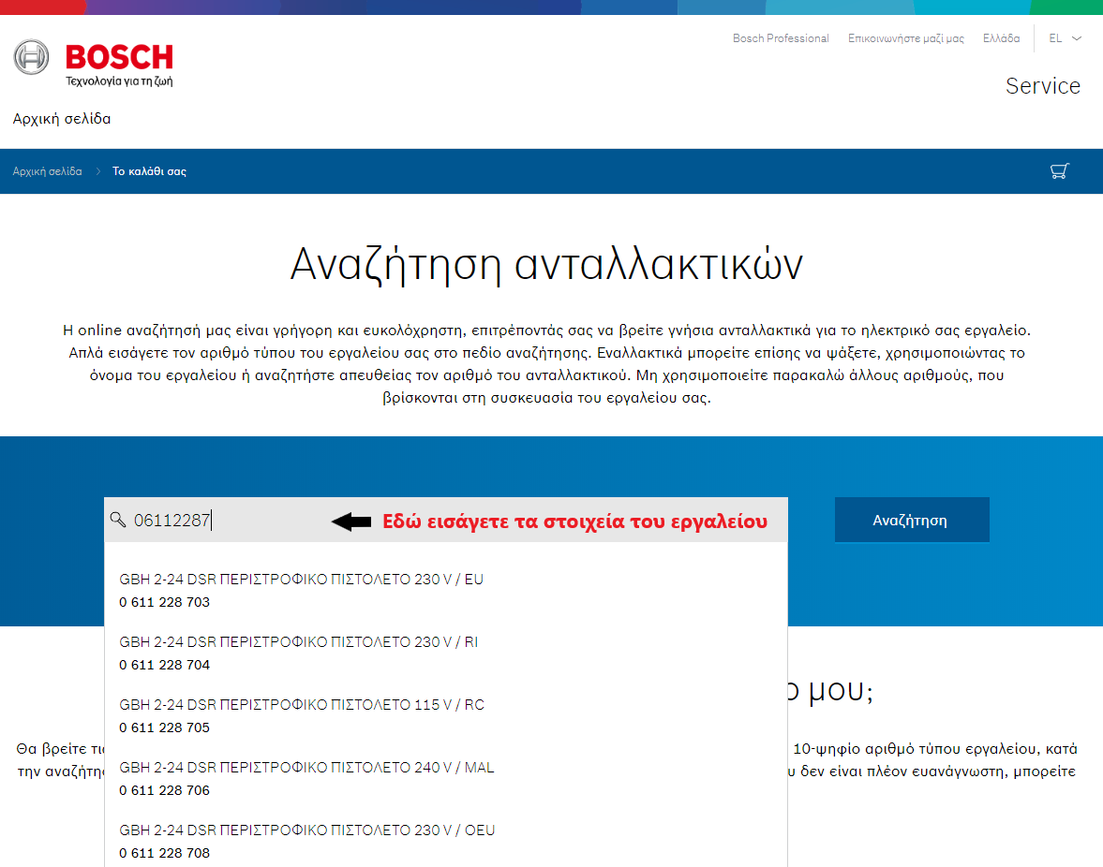Click the magnifier icon in search field
Viewport: 1103px width, 867px height.
click(117, 520)
